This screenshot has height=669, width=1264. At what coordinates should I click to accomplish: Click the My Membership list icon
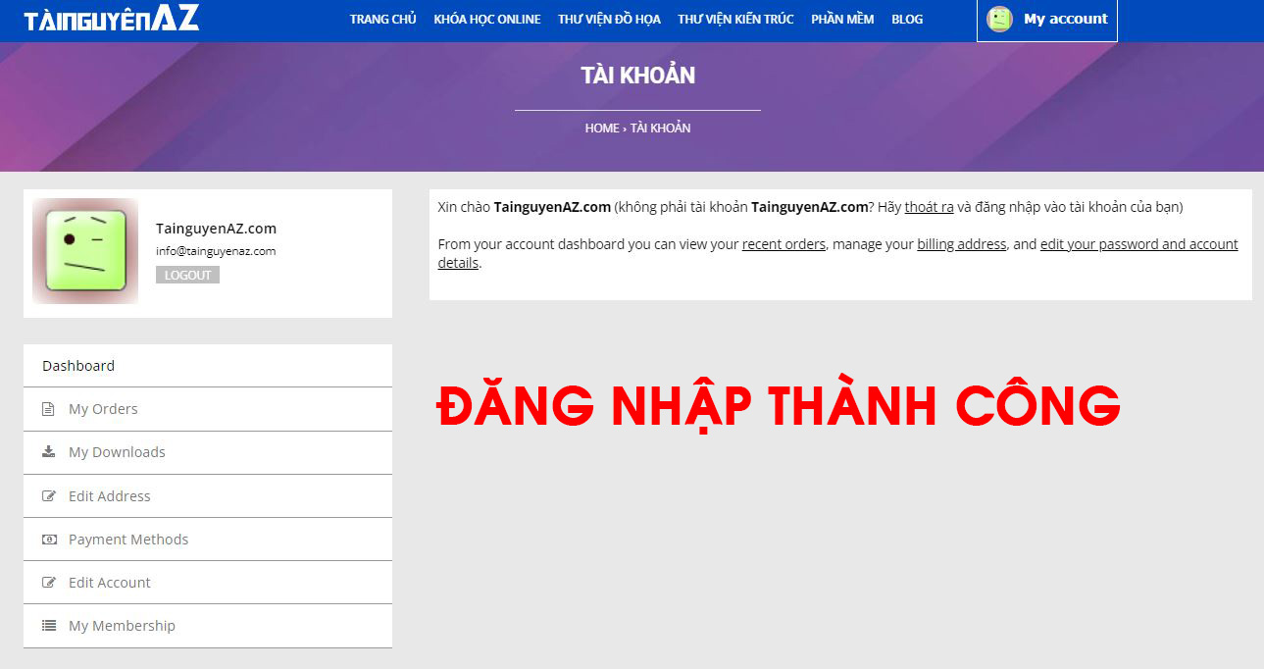click(49, 625)
